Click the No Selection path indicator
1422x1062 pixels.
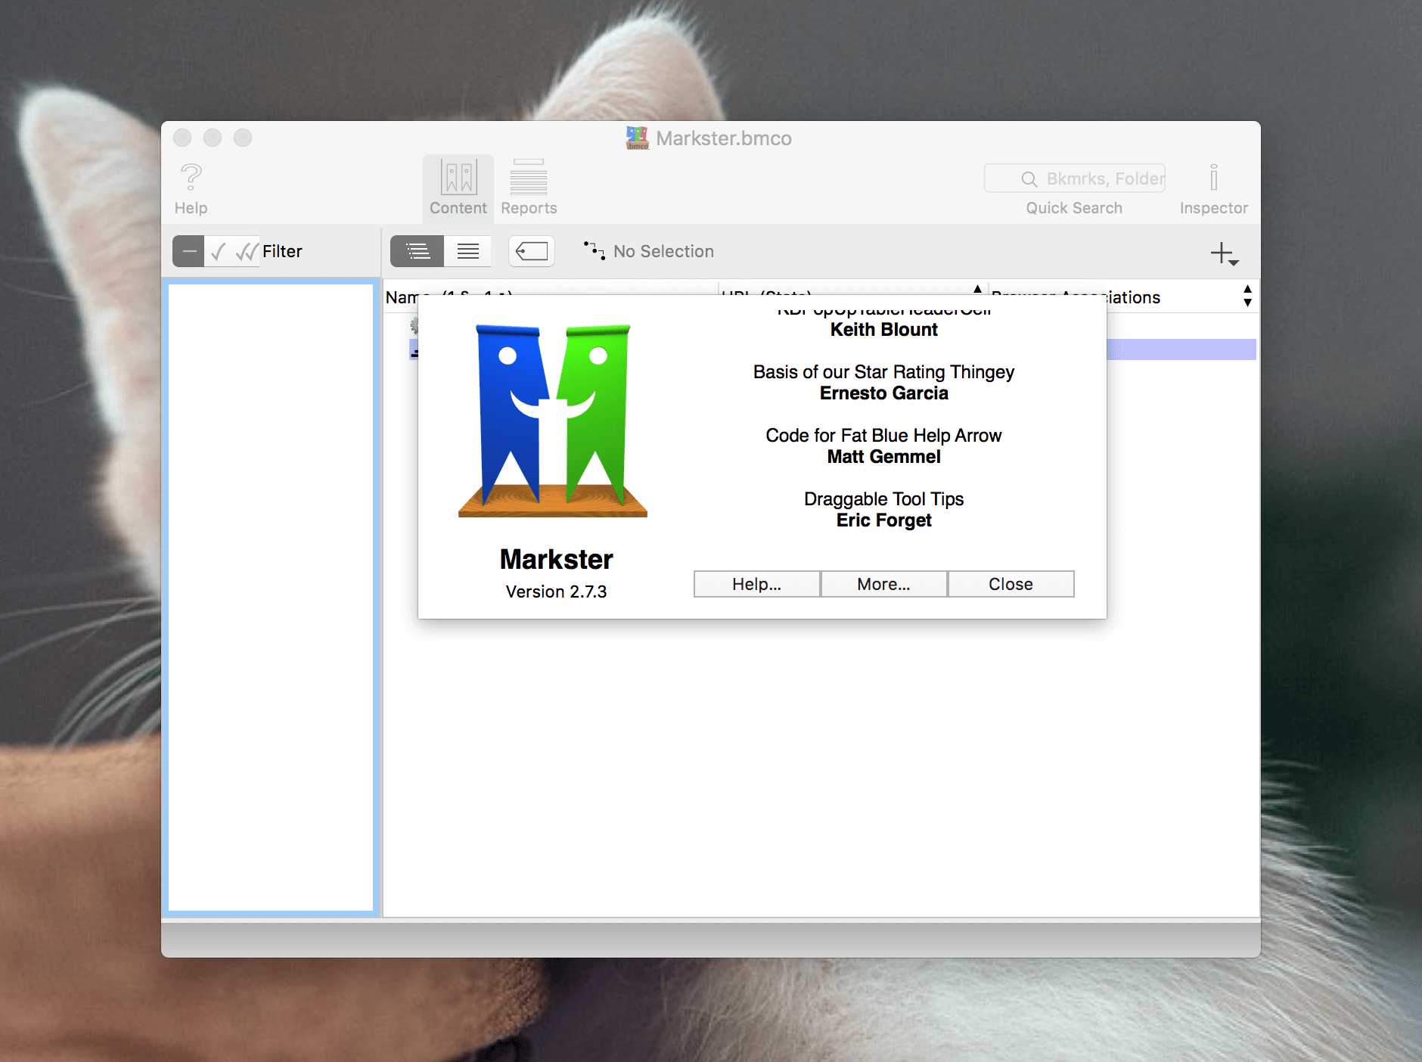click(649, 251)
